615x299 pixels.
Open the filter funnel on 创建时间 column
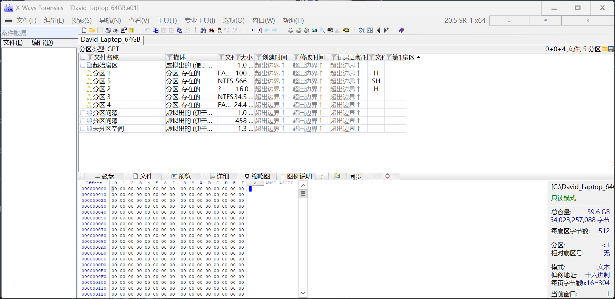[x=258, y=57]
